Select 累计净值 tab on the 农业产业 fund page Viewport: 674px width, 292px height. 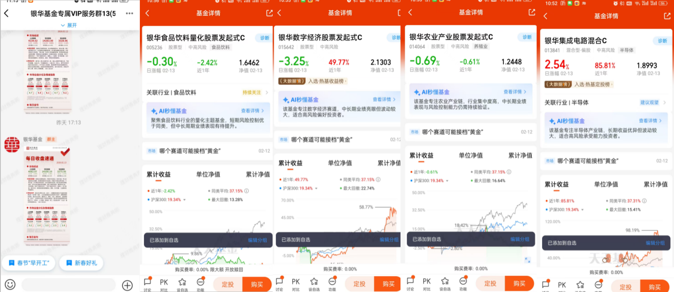[520, 155]
